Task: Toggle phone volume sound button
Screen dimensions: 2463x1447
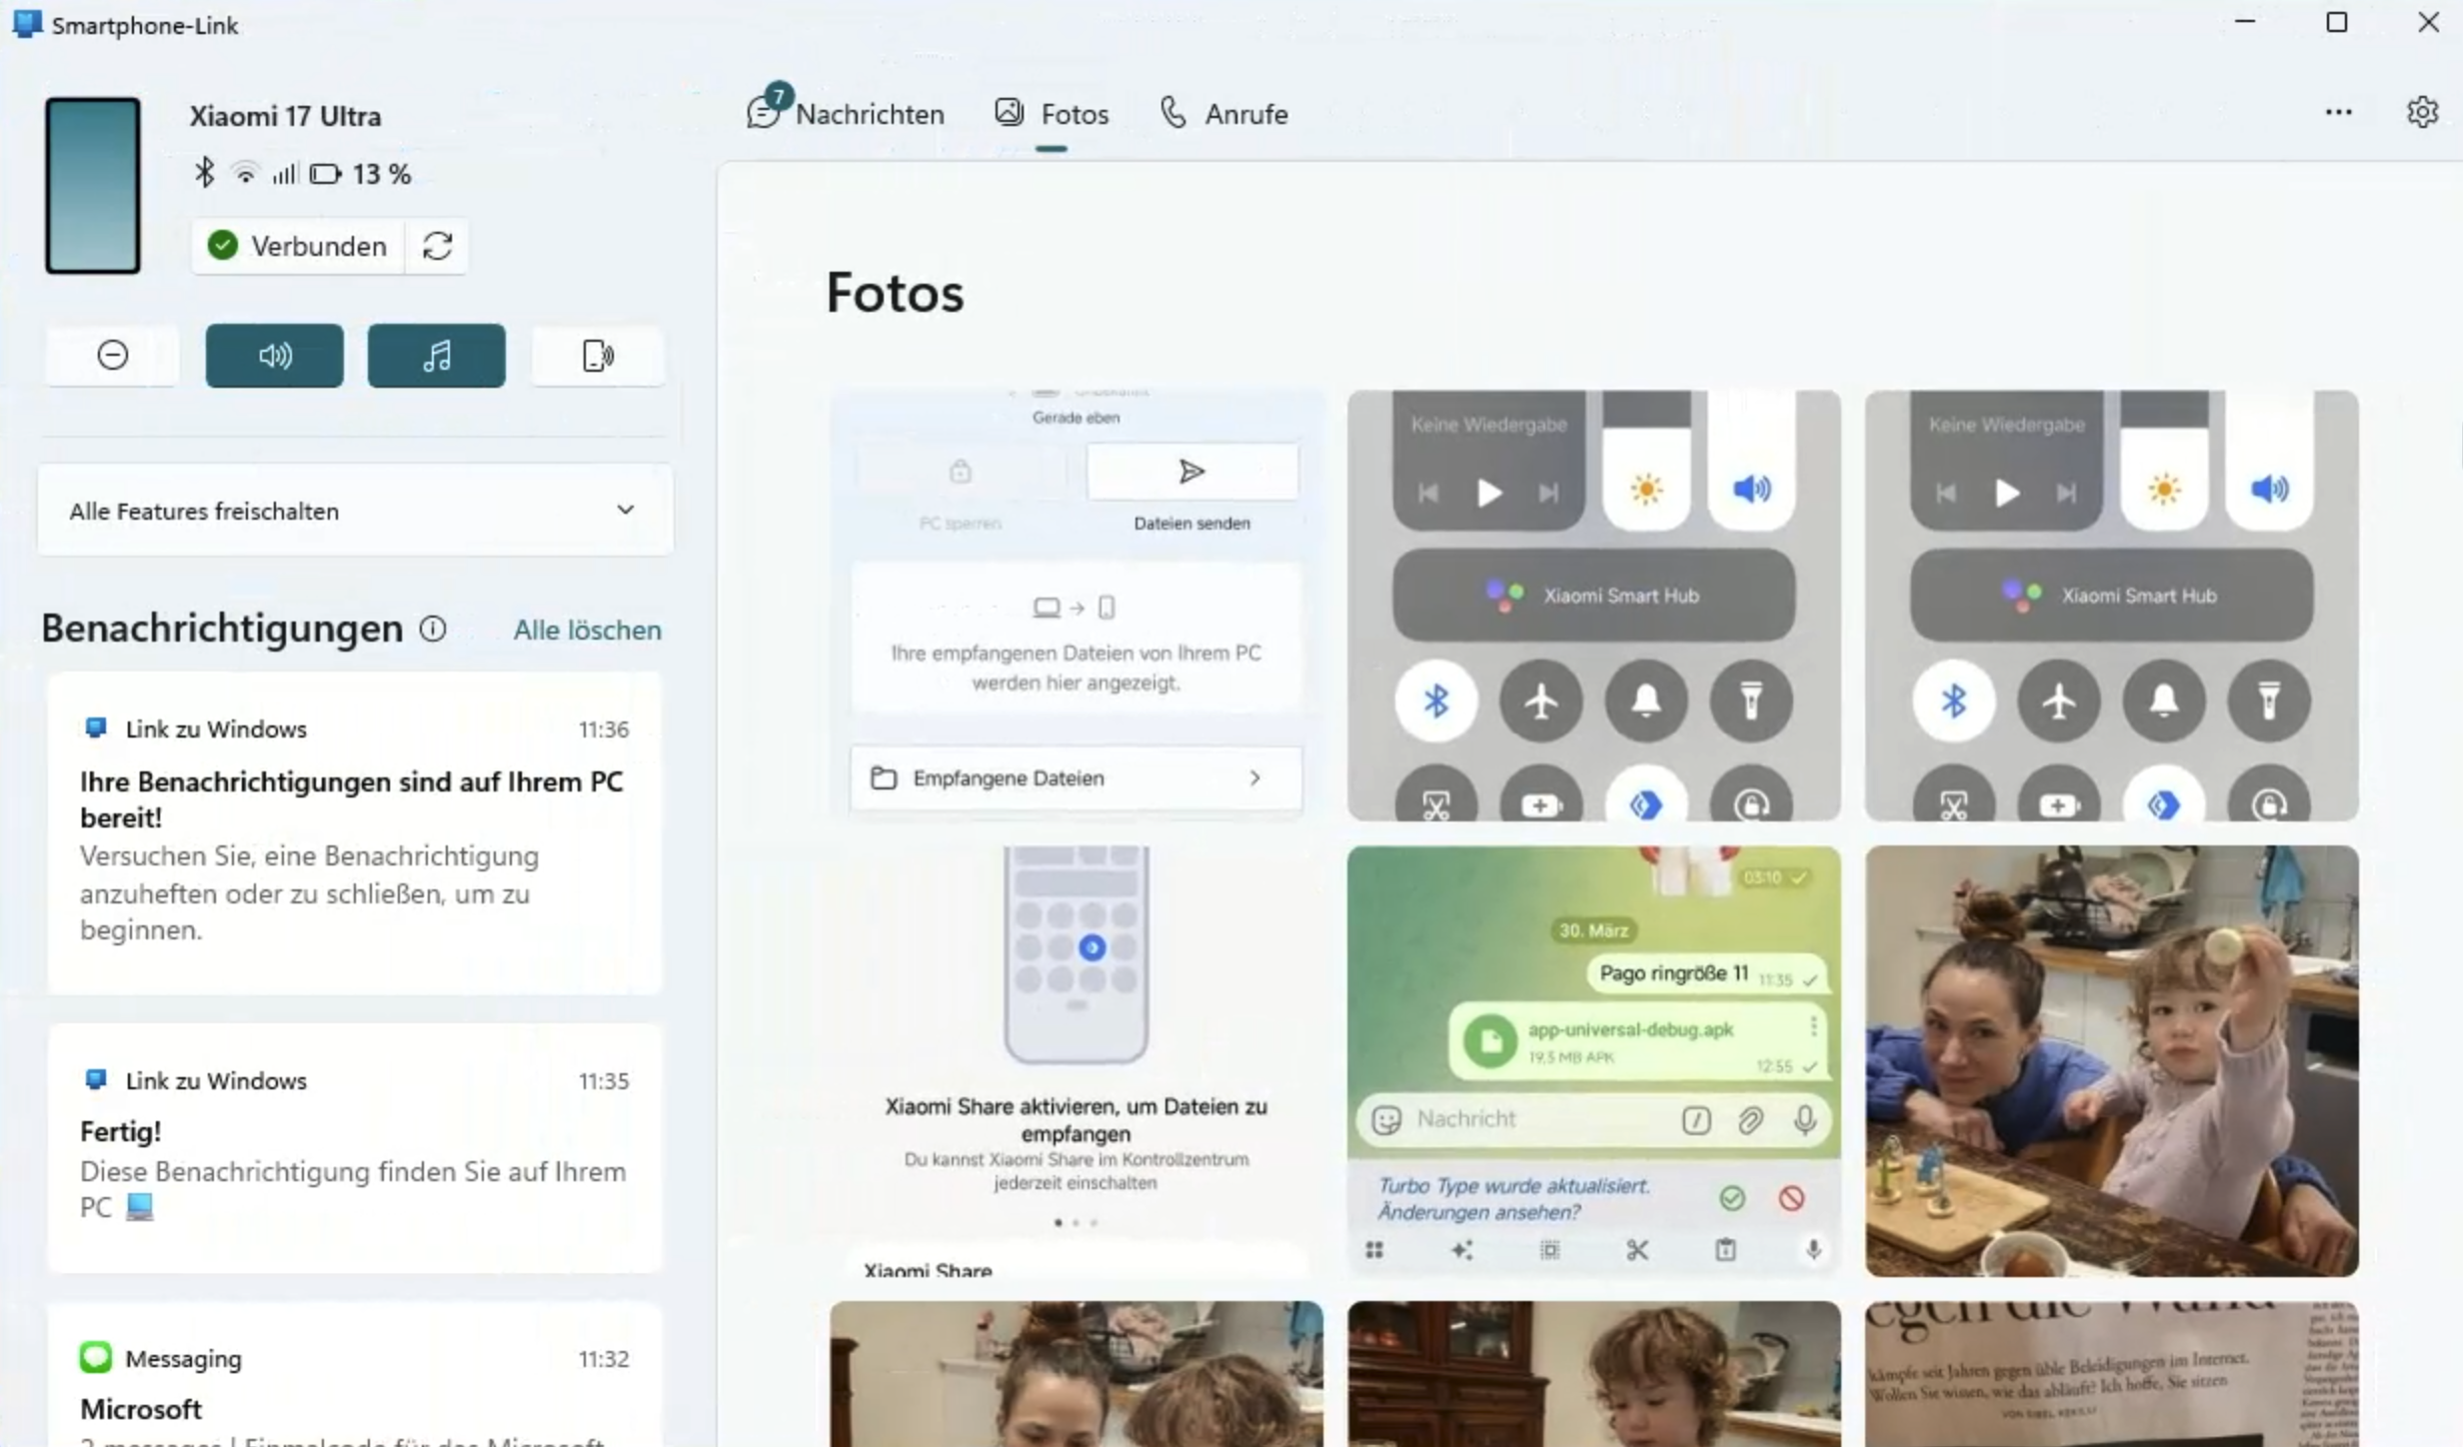Action: 275,356
